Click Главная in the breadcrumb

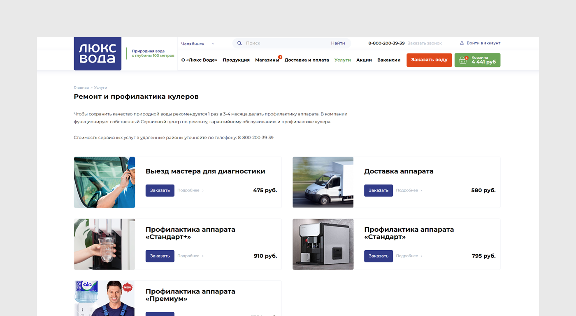tap(81, 88)
